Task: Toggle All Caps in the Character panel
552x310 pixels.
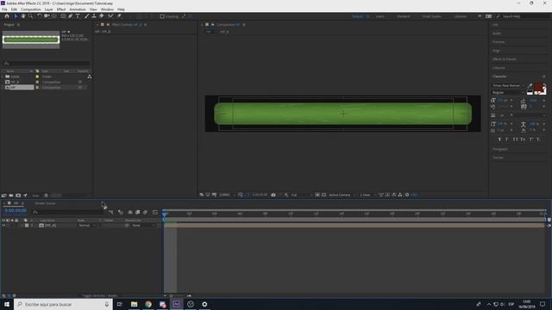Action: pyautogui.click(x=515, y=139)
